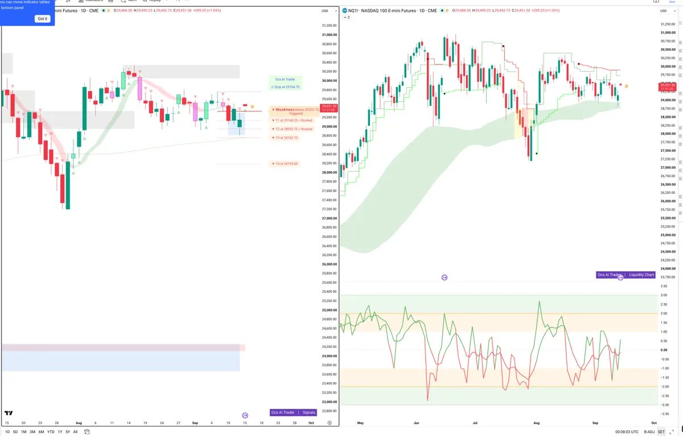Click the Sep label on right time axis
Viewport: 683px width, 436px height.
coord(595,423)
